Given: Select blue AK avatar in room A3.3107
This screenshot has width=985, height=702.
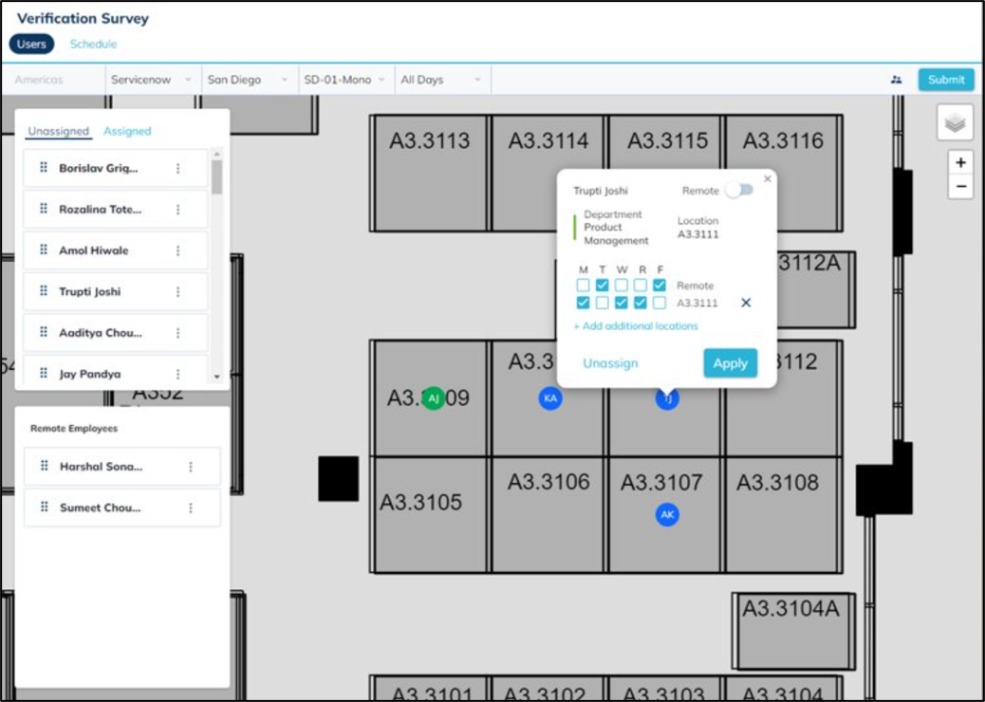Looking at the screenshot, I should coord(667,514).
